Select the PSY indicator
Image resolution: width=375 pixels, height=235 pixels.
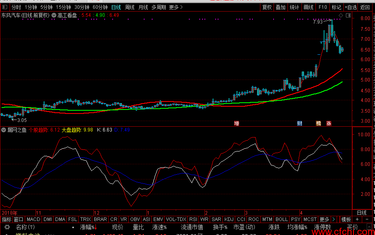point(296,219)
